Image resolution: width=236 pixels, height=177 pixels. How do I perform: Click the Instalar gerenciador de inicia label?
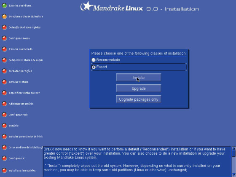coord(26,137)
